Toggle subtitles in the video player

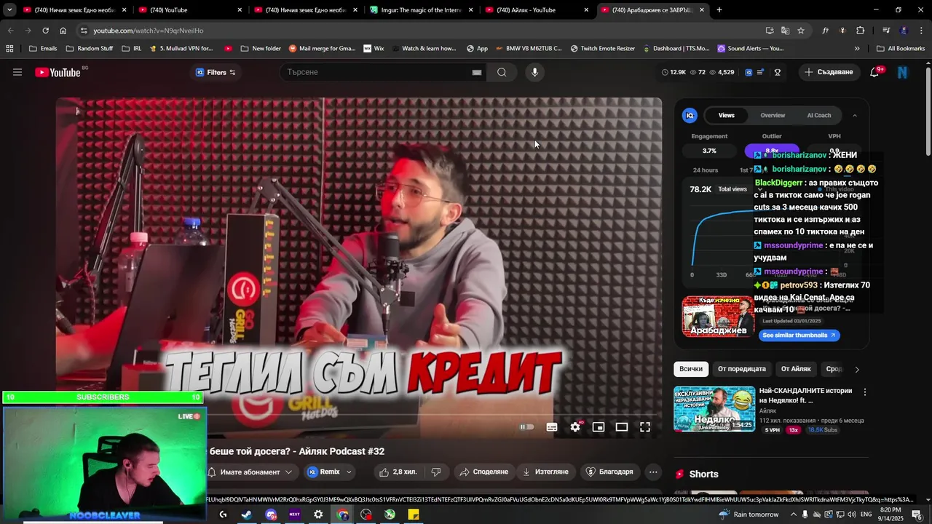point(552,427)
